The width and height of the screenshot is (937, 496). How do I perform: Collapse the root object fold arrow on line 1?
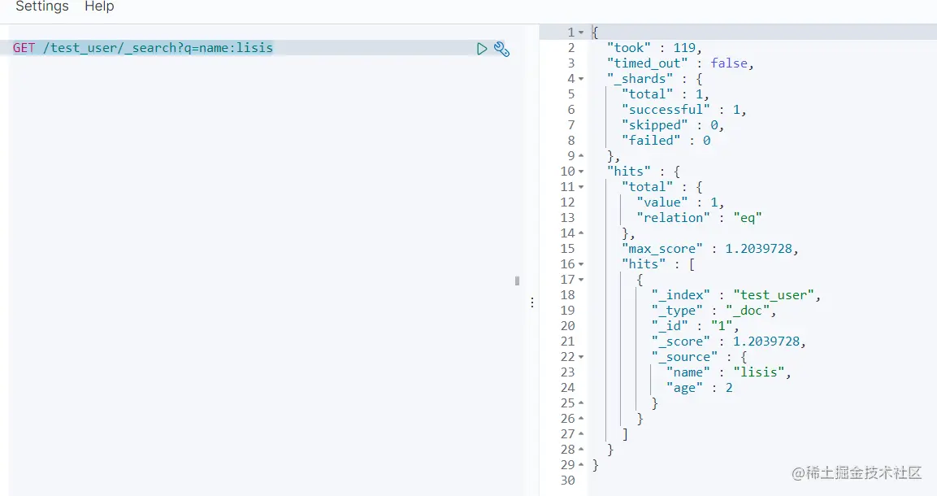point(581,33)
